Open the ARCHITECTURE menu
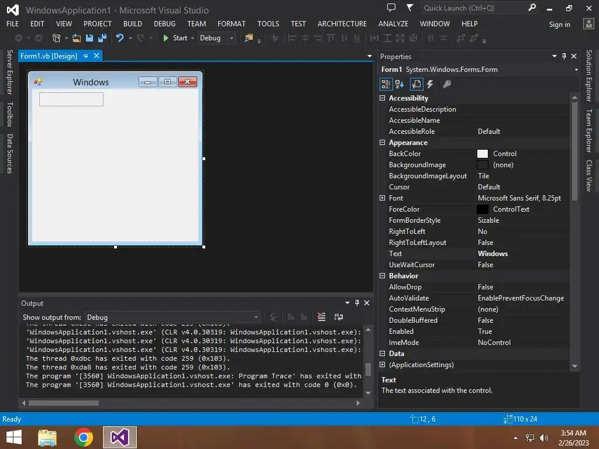This screenshot has width=599, height=449. [x=342, y=23]
